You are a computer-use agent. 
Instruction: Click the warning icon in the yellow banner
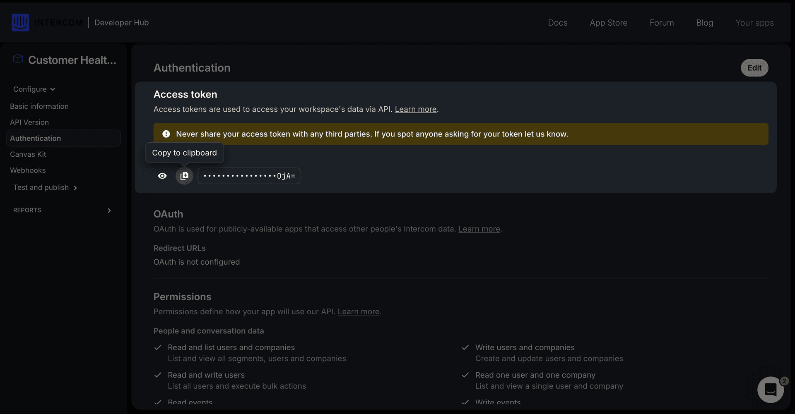pyautogui.click(x=166, y=134)
